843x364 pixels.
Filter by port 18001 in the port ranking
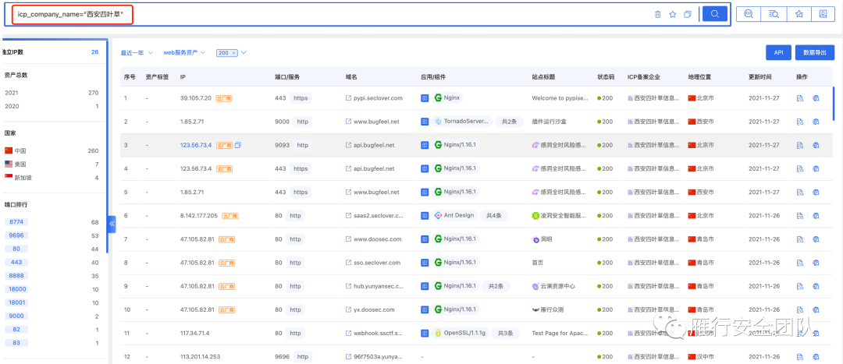16,302
